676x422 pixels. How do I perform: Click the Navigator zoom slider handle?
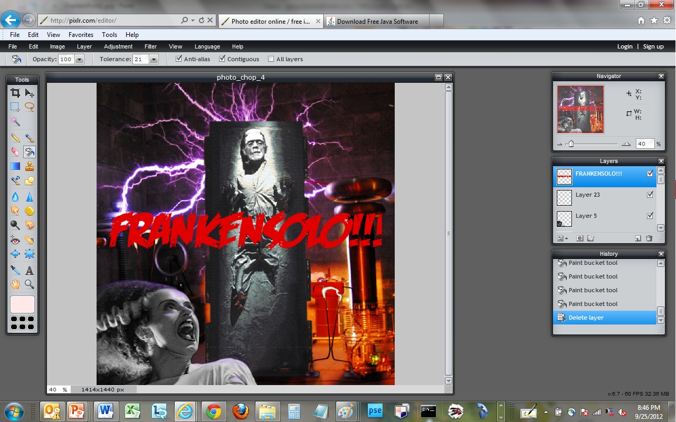tap(571, 143)
